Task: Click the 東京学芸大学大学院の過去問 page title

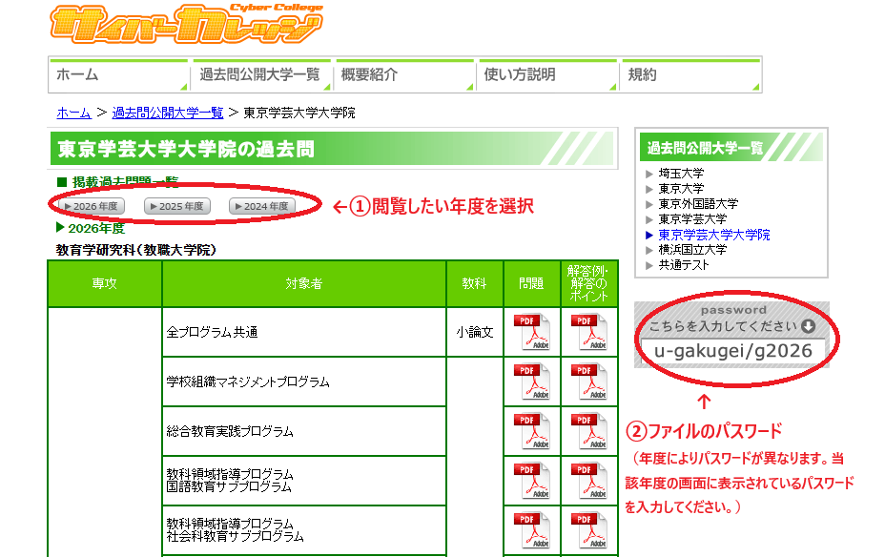Action: [x=186, y=150]
